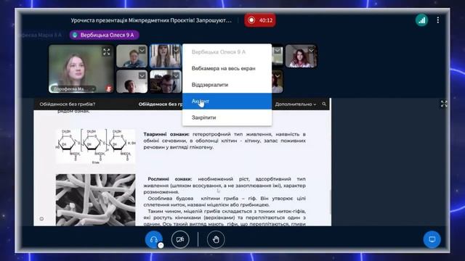The width and height of the screenshot is (465, 261).
Task: Open dropdown on bottom-left small webcam
Action: point(142,76)
